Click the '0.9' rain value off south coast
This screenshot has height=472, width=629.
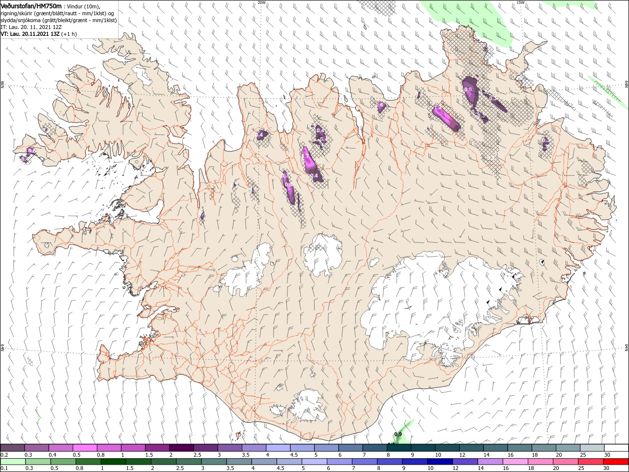click(398, 434)
